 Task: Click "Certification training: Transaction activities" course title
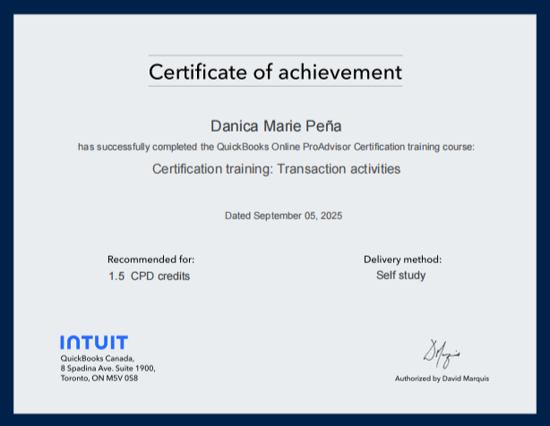coord(277,169)
